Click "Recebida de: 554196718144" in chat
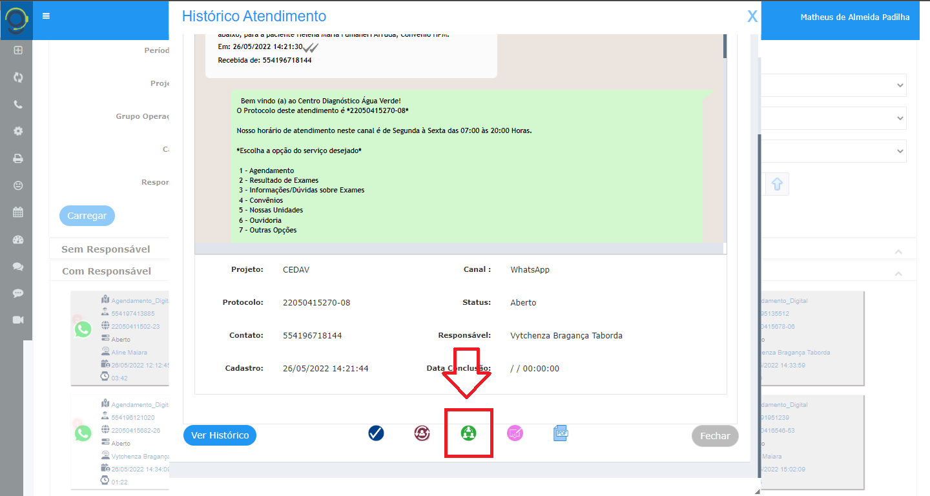 pos(265,60)
